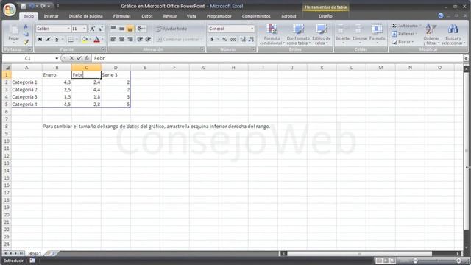471x265 pixels.
Task: Switch to the Fórmulas tab
Action: (x=121, y=16)
